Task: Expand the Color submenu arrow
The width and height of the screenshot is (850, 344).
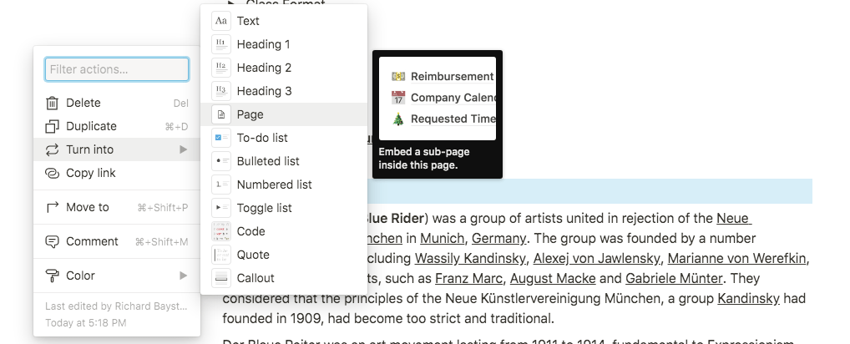Action: 183,276
